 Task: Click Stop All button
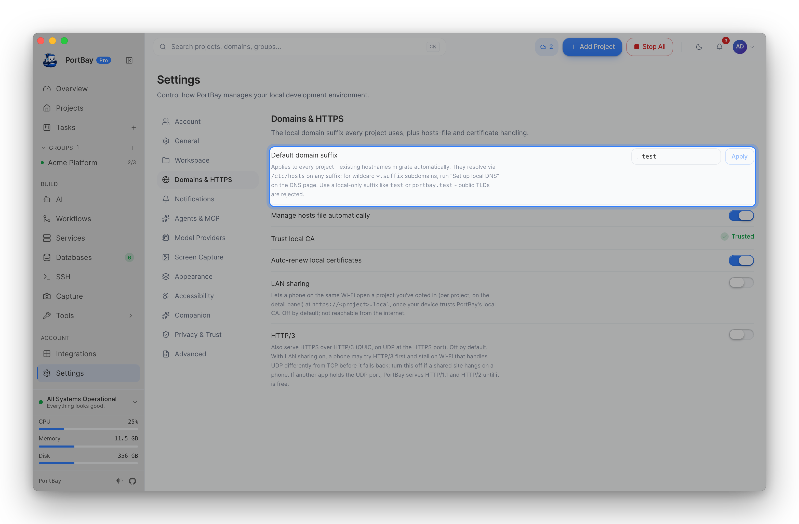click(649, 47)
